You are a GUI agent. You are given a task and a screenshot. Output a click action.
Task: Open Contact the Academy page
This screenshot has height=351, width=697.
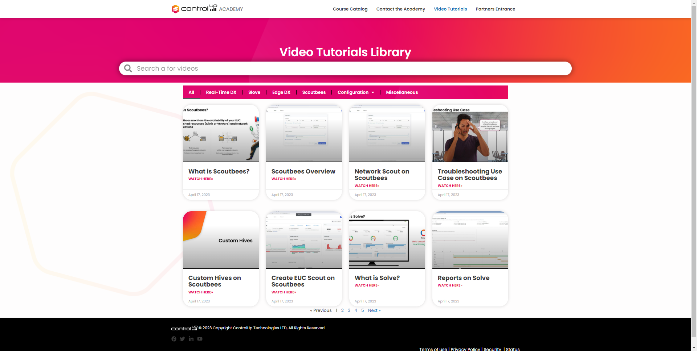[x=400, y=9]
